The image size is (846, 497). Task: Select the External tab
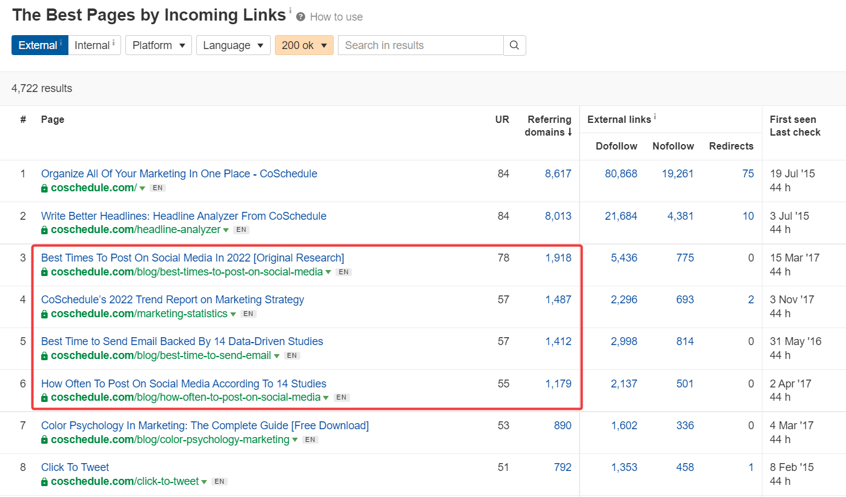(x=40, y=45)
